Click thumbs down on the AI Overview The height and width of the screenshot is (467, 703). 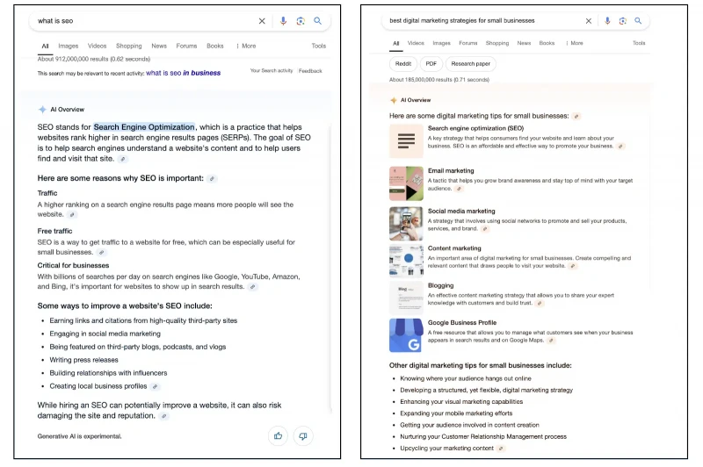[303, 435]
